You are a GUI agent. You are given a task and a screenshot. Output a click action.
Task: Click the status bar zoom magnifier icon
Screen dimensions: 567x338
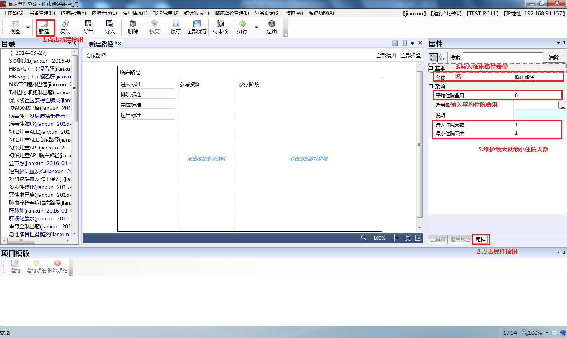pyautogui.click(x=524, y=332)
